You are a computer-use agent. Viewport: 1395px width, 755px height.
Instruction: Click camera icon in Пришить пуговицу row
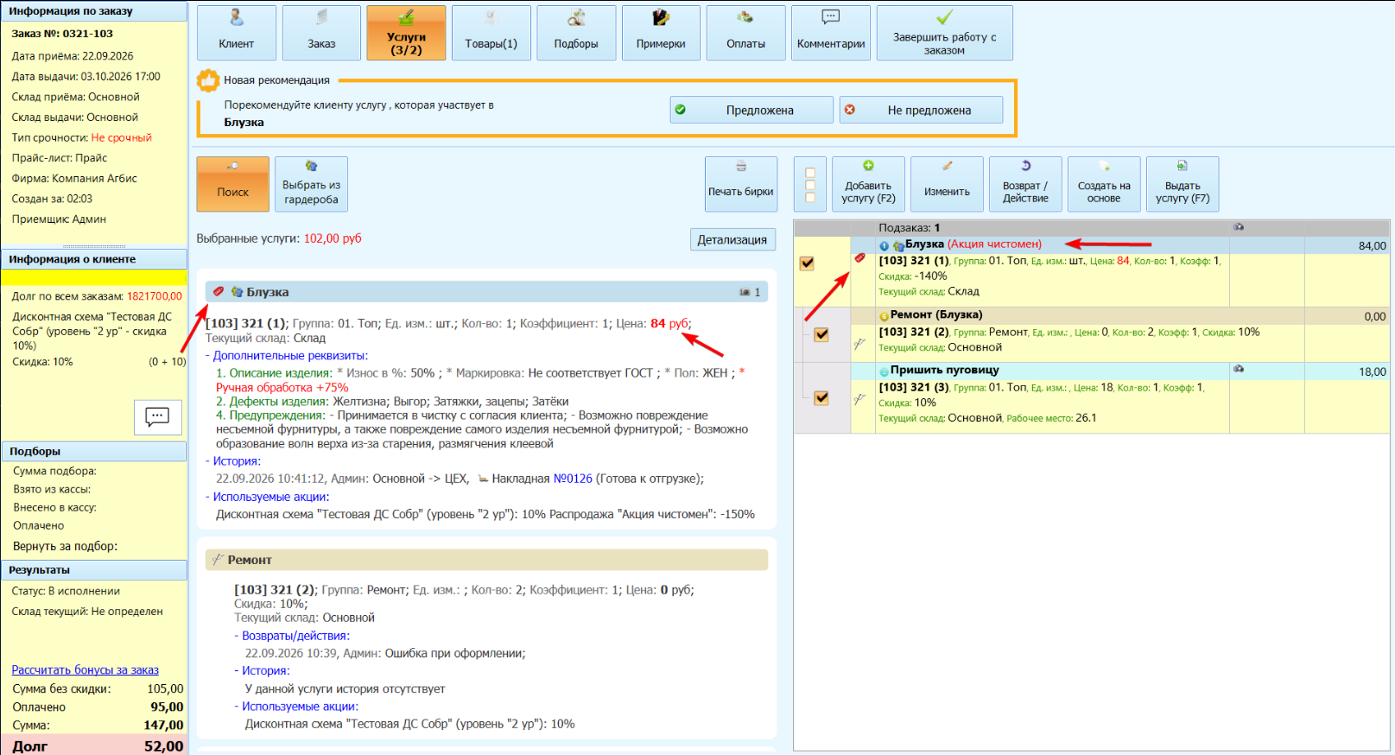click(x=1239, y=369)
